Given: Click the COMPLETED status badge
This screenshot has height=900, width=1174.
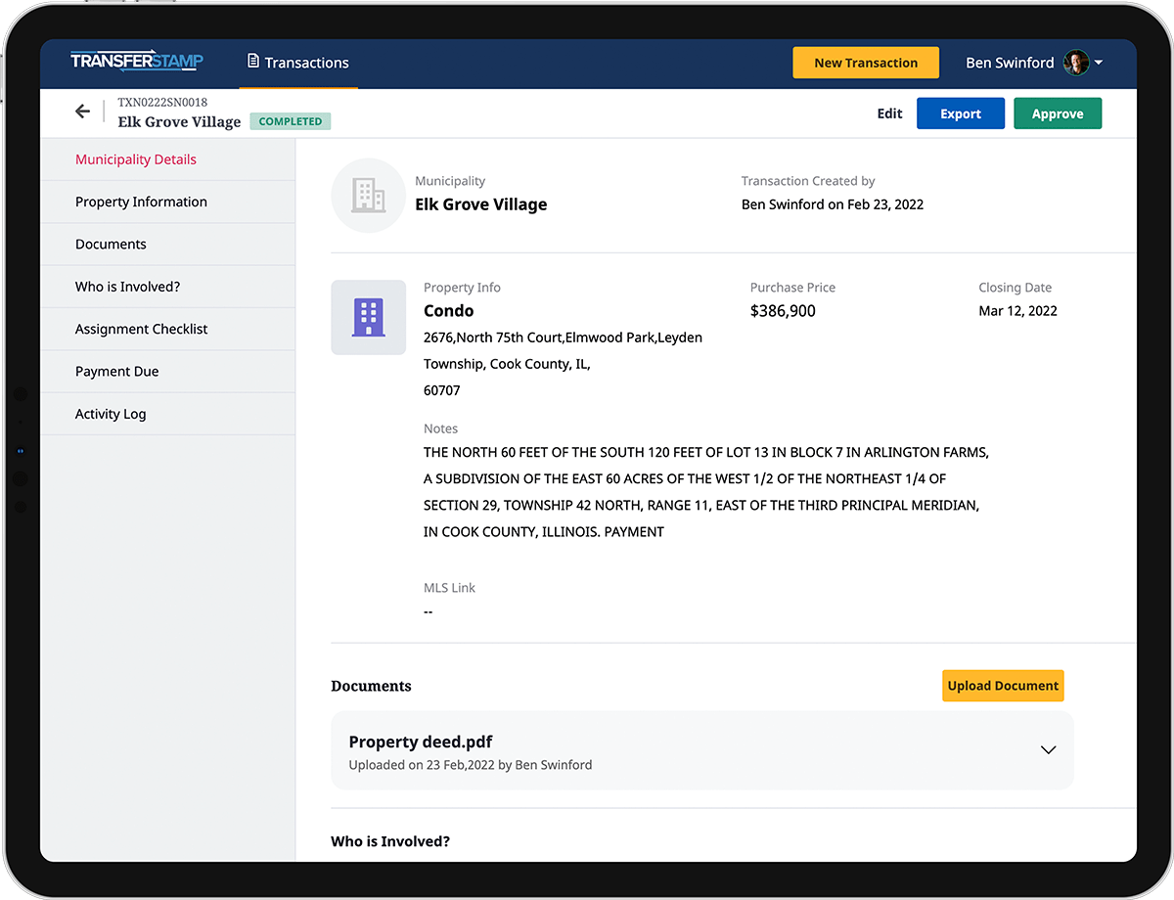Looking at the screenshot, I should tap(291, 121).
